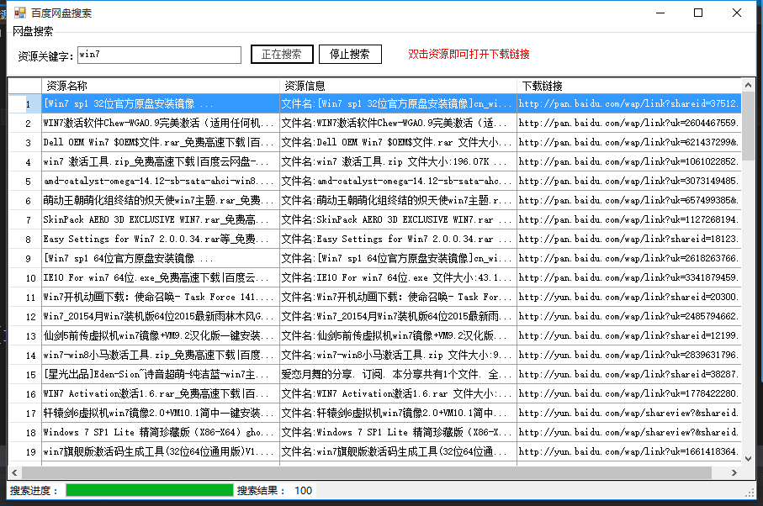Click info cell 文件名:win7 激活工具.zip 文件大小:196.07K
The width and height of the screenshot is (763, 506).
[x=398, y=161]
